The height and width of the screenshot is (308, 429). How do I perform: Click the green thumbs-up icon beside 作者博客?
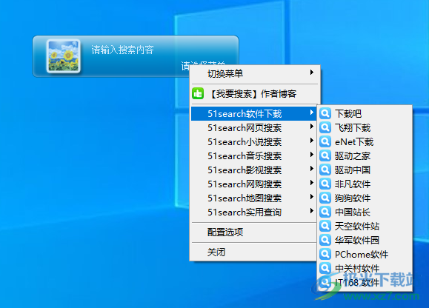pyautogui.click(x=198, y=93)
